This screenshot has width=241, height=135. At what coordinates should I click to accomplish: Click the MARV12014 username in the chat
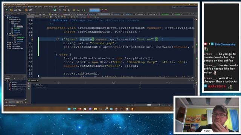(217, 87)
